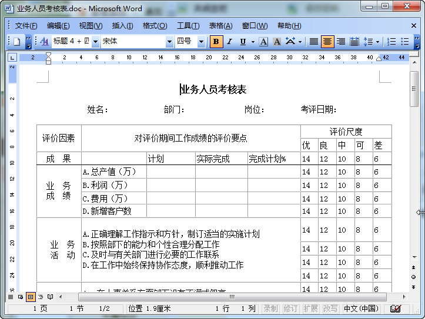Click the line spacing icon
Image resolution: width=425 pixels, height=319 pixels.
pos(368,42)
